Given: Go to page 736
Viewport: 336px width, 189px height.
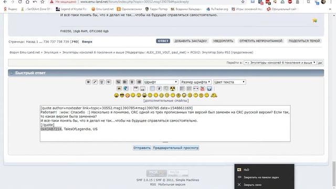Looking at the screenshot, I should (x=46, y=41).
